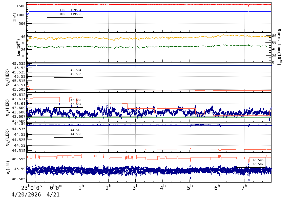Select the νx(HER) axis label

7,77
